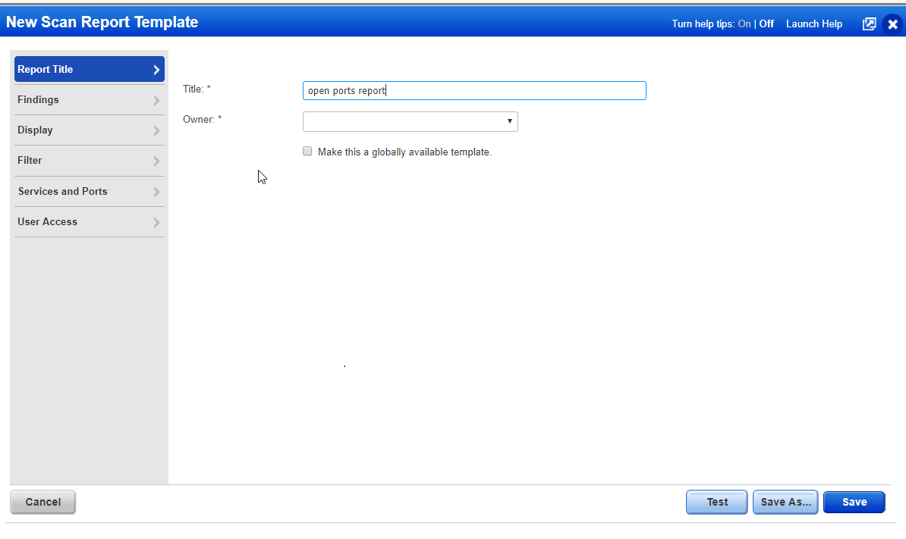Open Services and Ports section

pyautogui.click(x=90, y=192)
